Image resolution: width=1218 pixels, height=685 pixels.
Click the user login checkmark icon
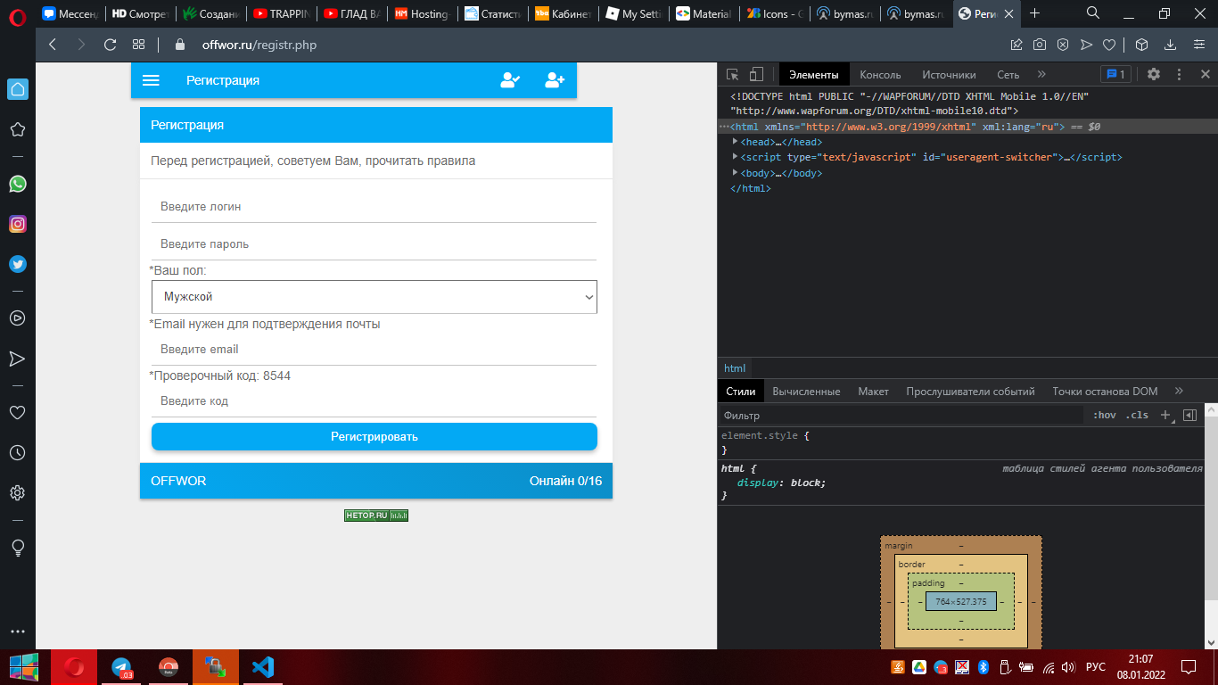510,80
